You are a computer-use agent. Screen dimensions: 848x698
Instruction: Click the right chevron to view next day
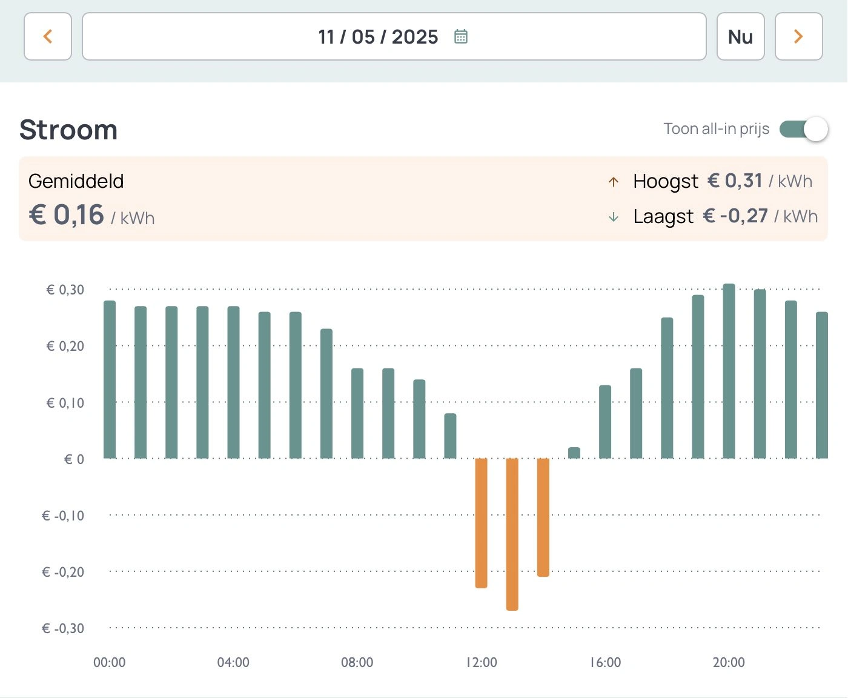coord(798,36)
